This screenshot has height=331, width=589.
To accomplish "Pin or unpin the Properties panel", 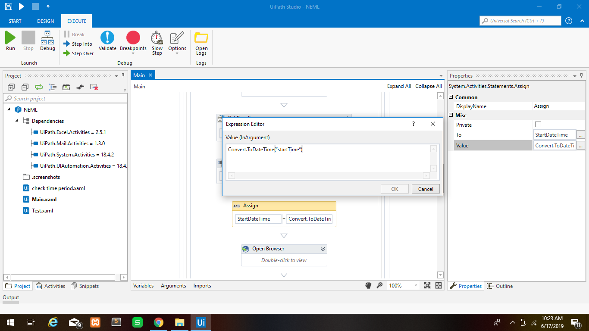I will click(582, 75).
